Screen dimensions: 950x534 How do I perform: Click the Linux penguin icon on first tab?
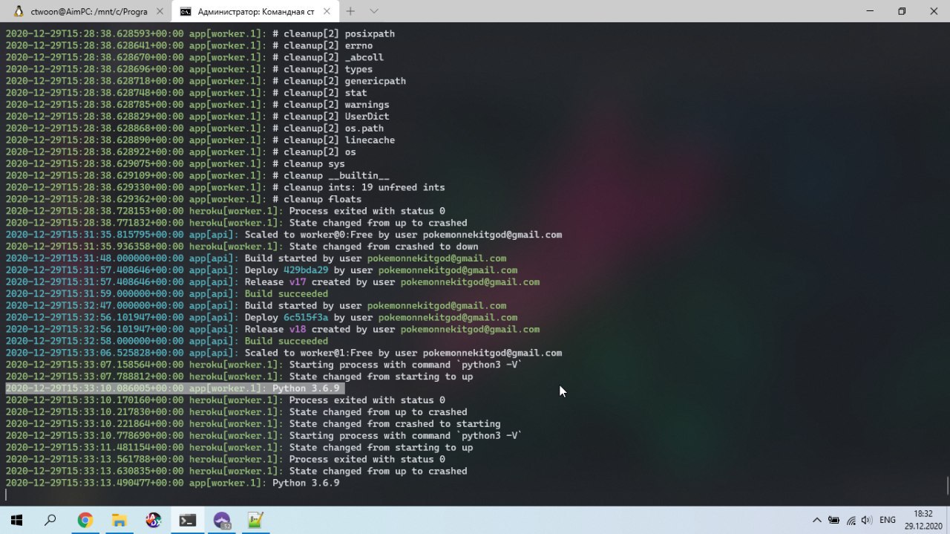(x=18, y=12)
